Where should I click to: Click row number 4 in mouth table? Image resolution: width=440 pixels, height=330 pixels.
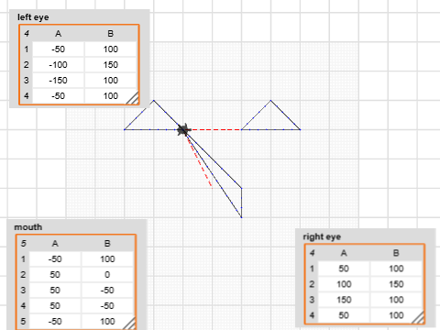23,306
